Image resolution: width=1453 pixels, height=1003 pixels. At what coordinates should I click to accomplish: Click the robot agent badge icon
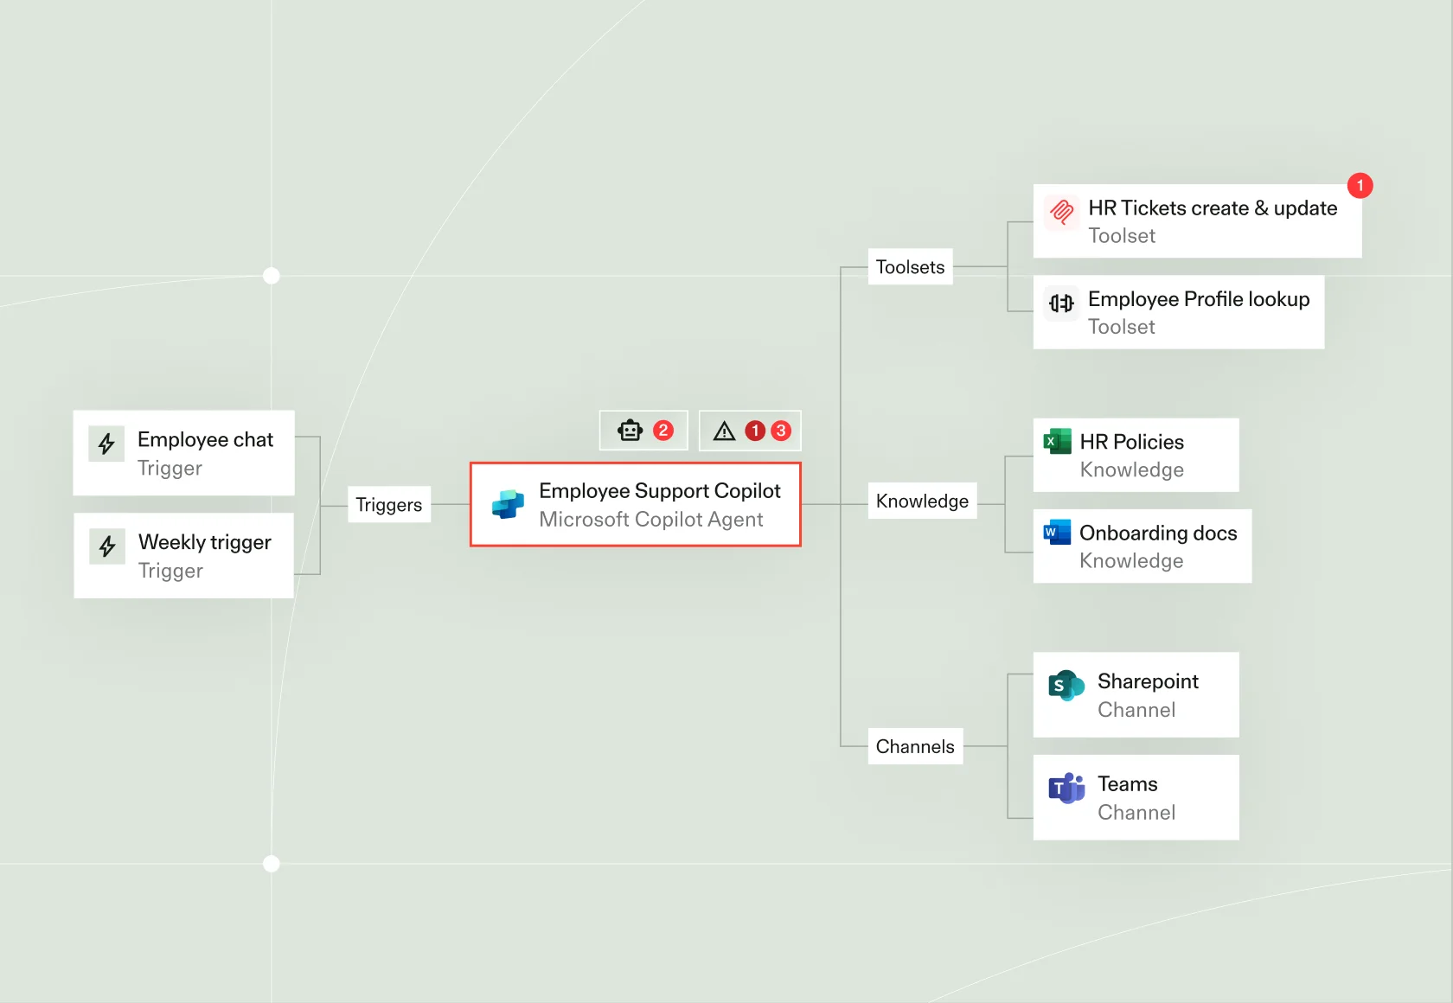[x=630, y=431]
